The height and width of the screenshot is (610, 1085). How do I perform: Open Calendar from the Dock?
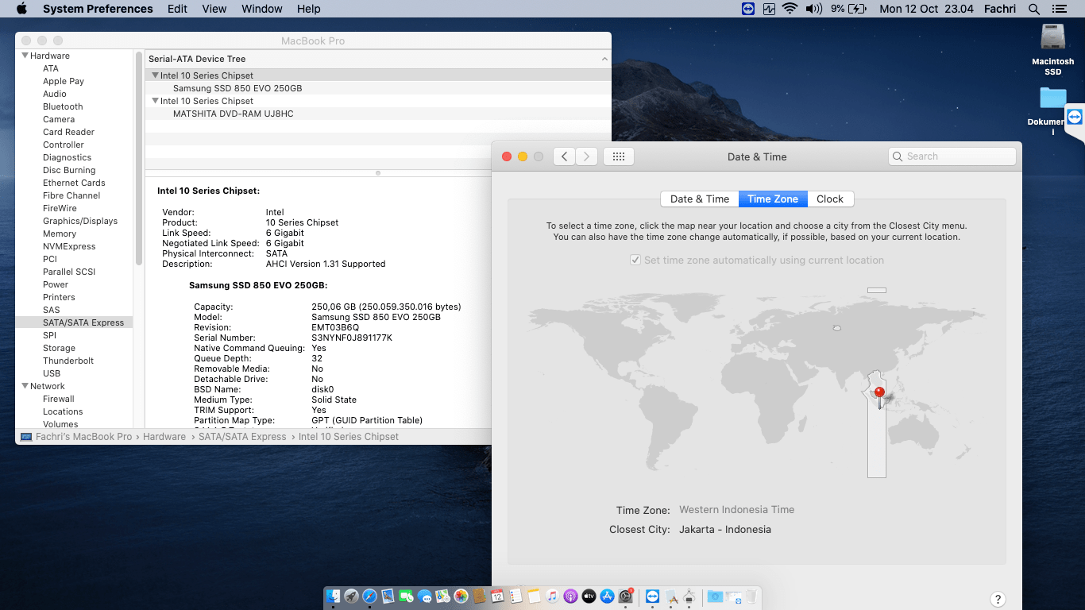point(497,596)
